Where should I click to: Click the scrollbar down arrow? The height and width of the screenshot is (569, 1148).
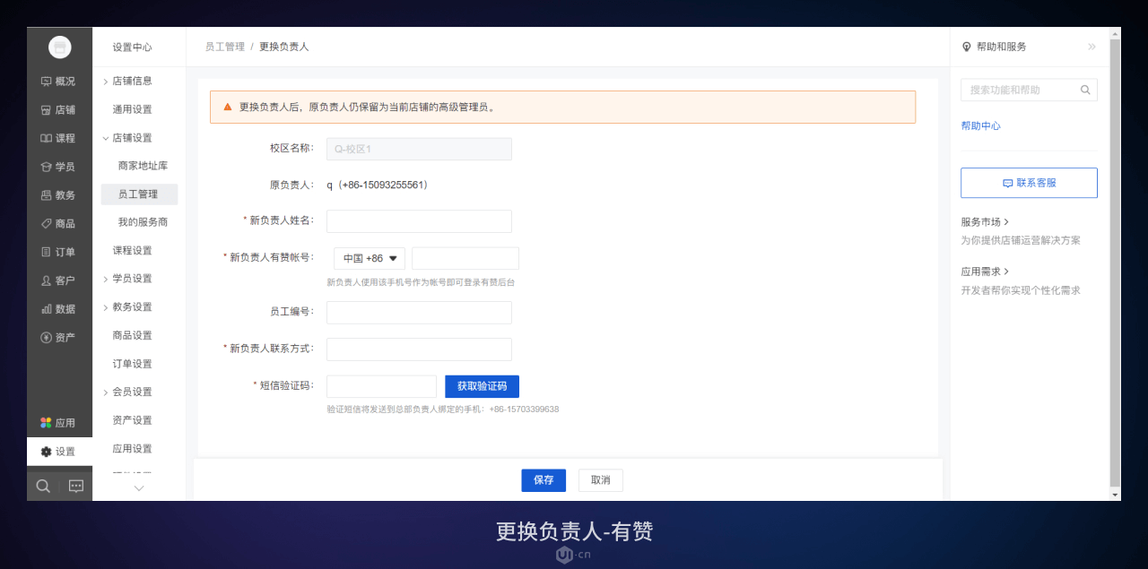(x=1115, y=495)
